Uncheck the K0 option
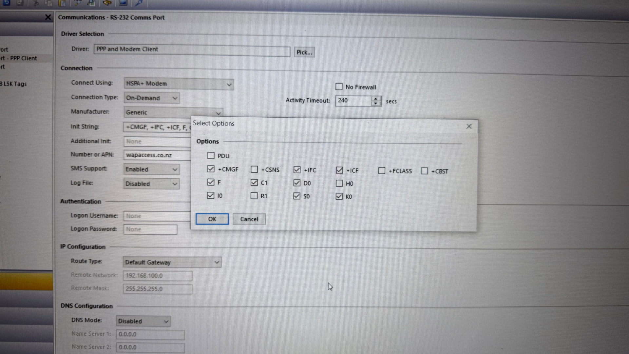Screen dimensions: 629x354 (339, 196)
